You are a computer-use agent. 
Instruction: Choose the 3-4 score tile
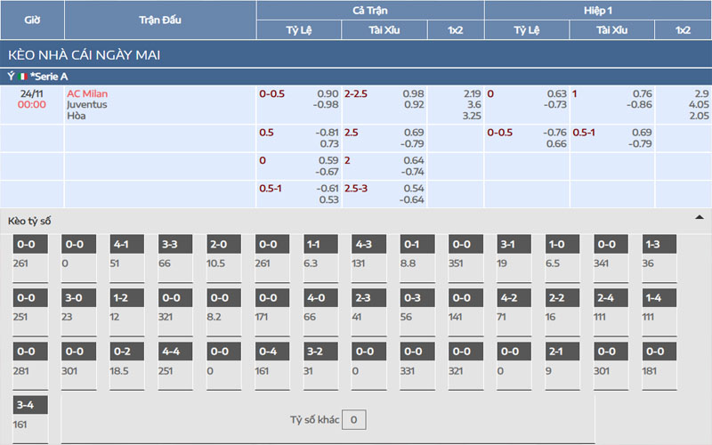30,405
